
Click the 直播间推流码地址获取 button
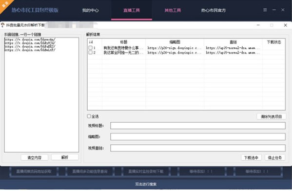[34, 172]
